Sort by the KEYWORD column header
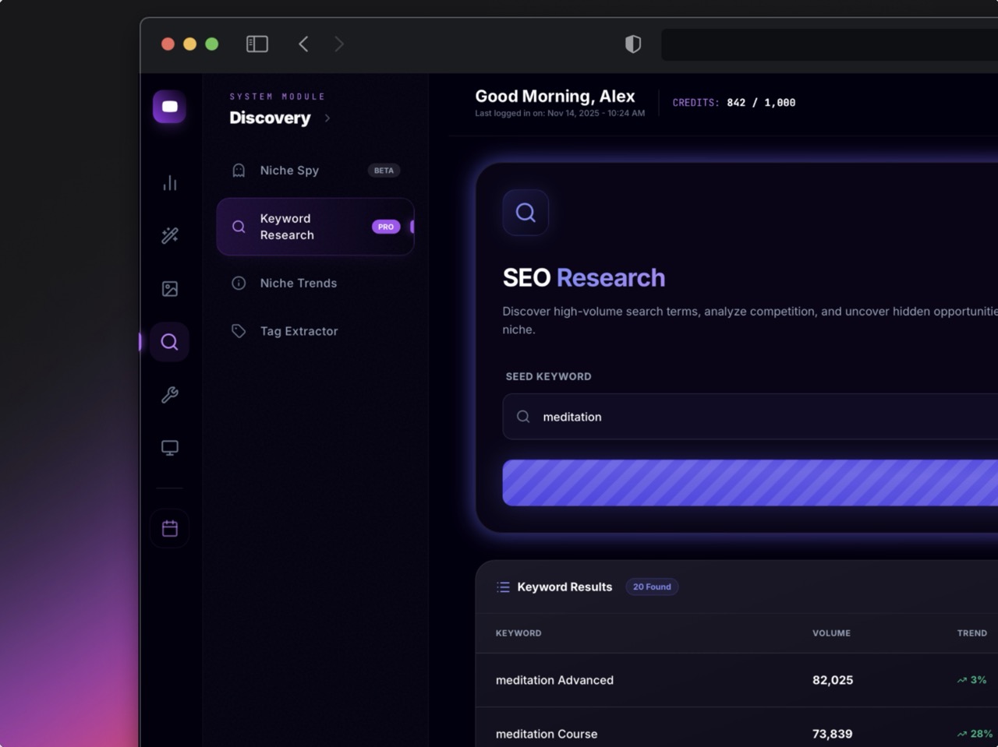Screen dimensions: 998x747 518,633
